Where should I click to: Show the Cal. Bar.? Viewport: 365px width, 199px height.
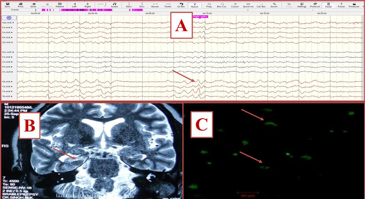(261, 5)
